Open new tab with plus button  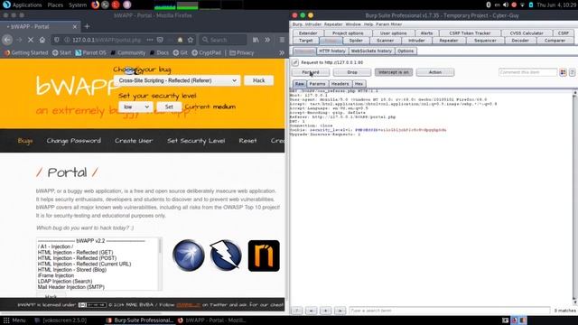[87, 26]
